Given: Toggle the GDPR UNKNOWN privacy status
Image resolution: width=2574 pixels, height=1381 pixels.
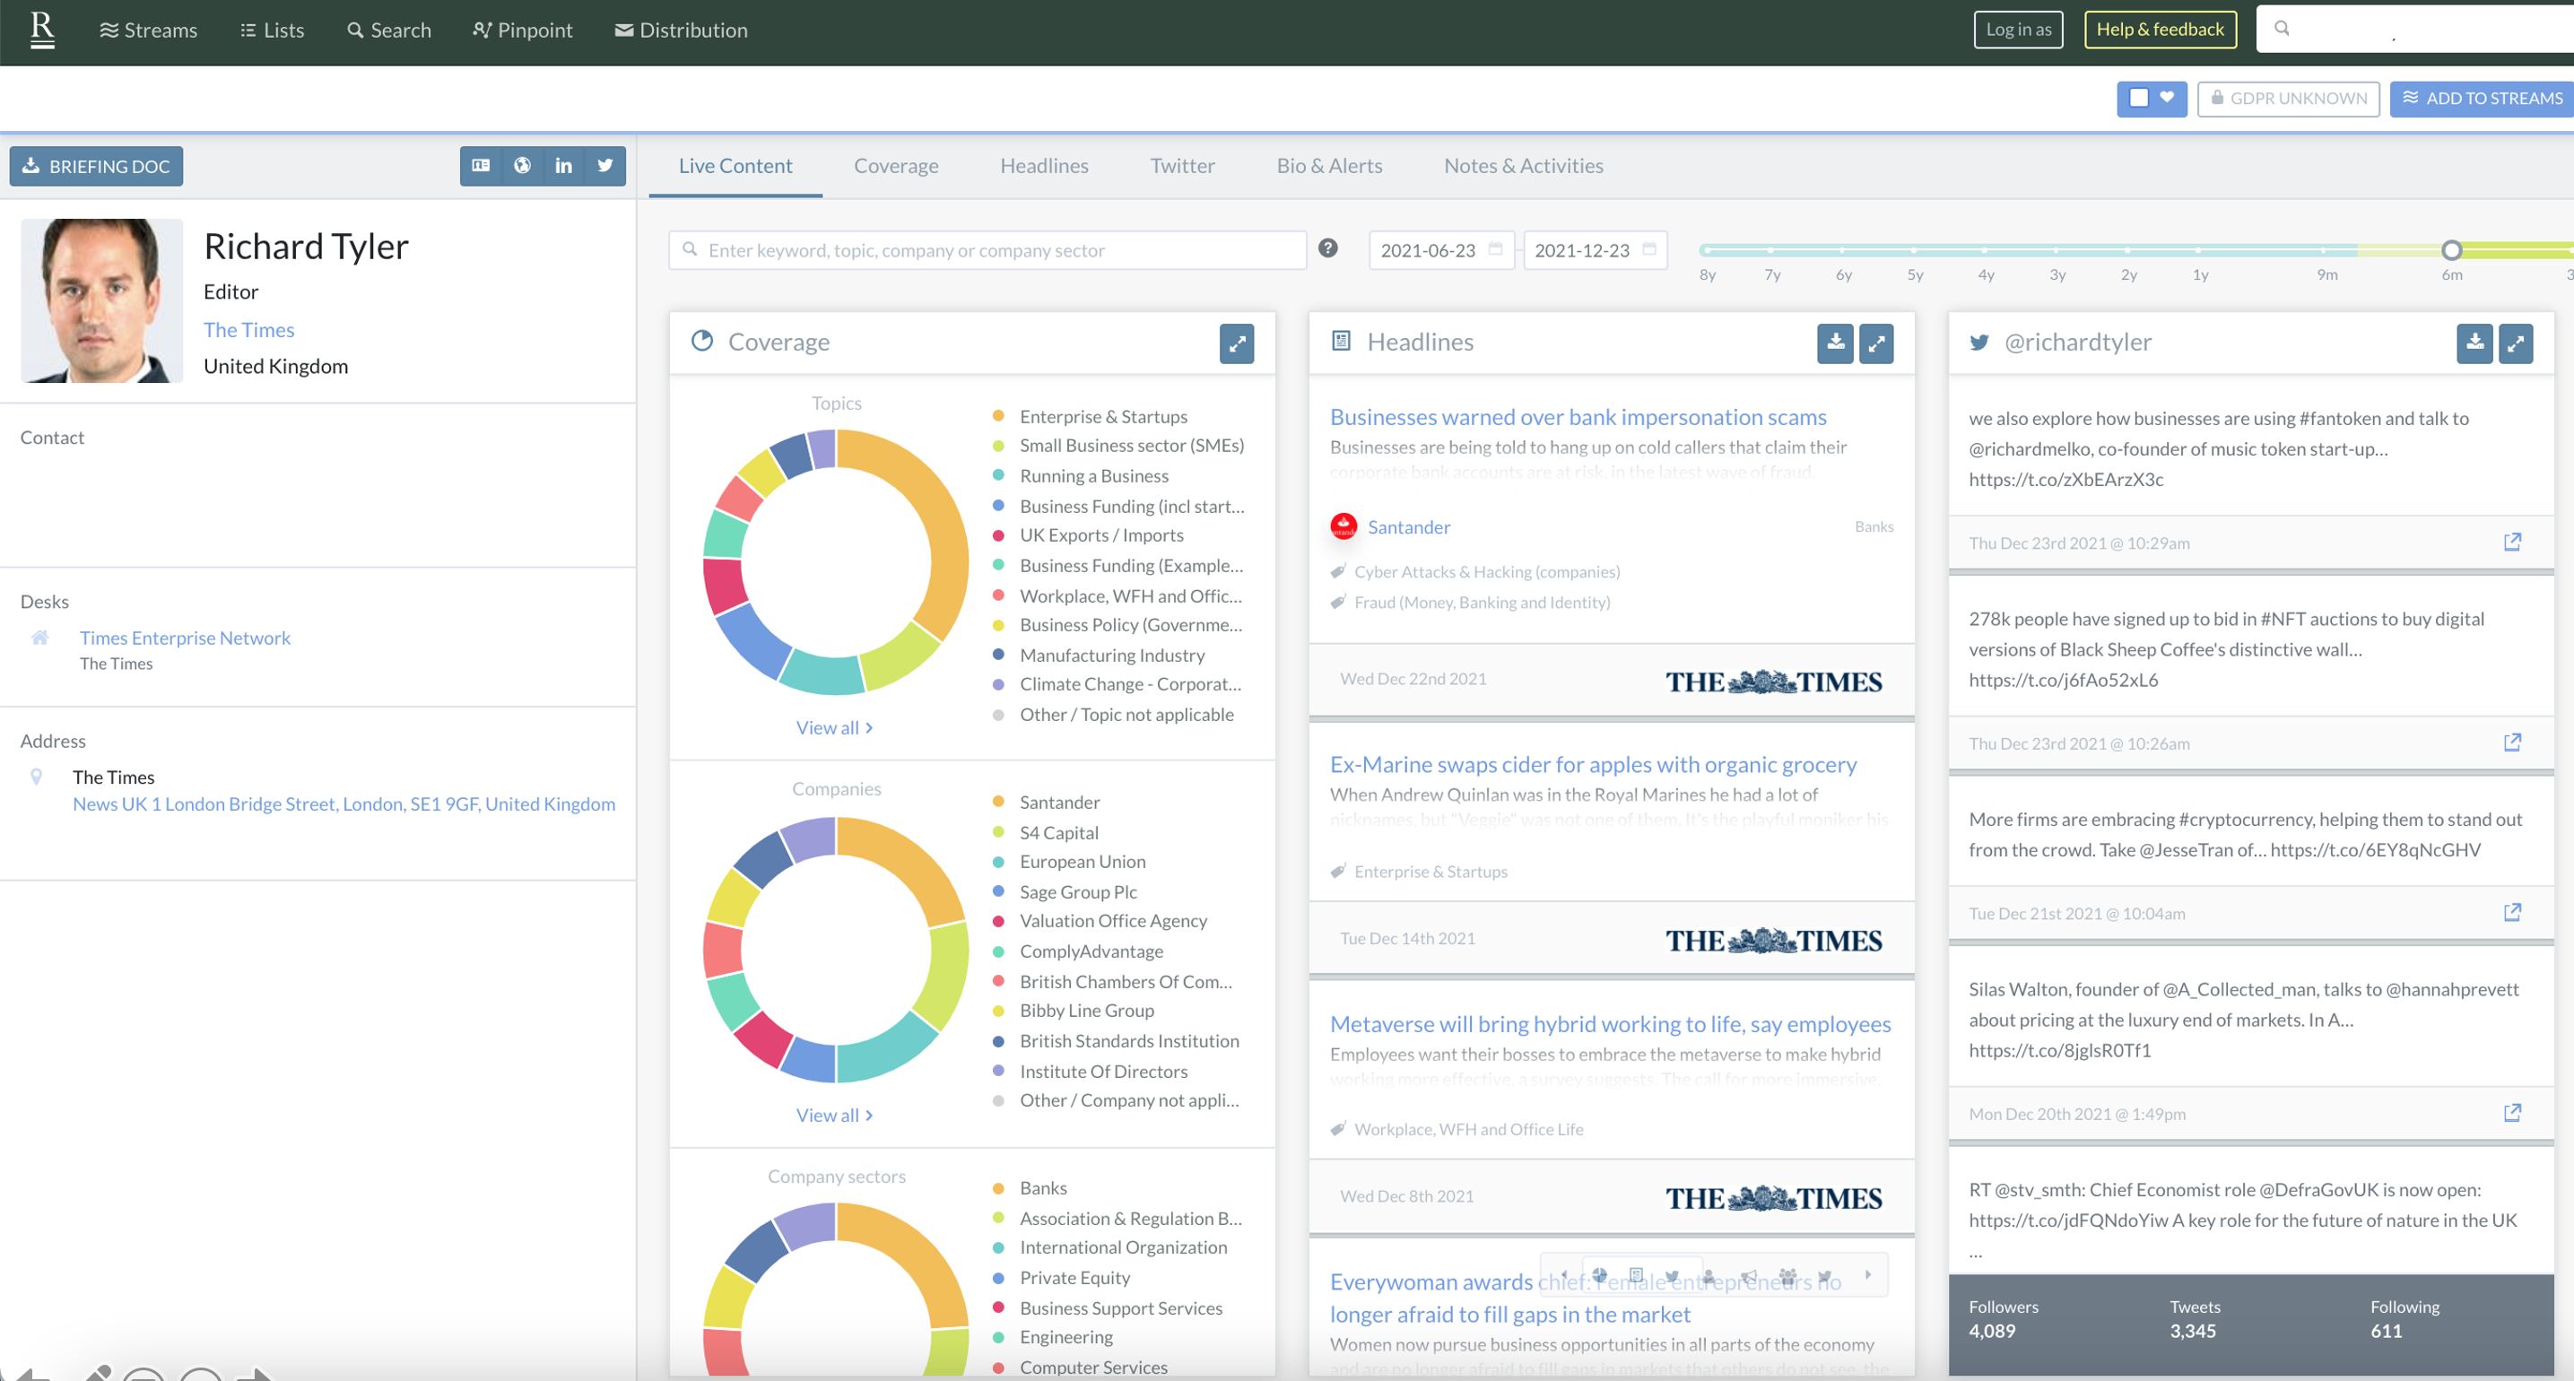Looking at the screenshot, I should coord(2288,98).
